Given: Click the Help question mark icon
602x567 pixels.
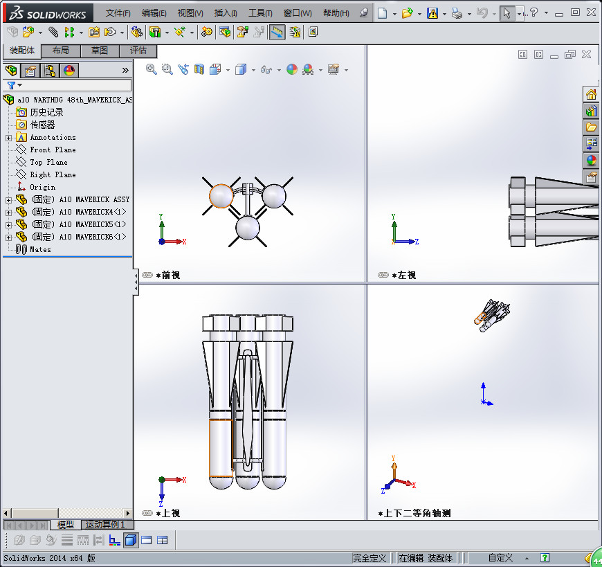Looking at the screenshot, I should click(534, 12).
